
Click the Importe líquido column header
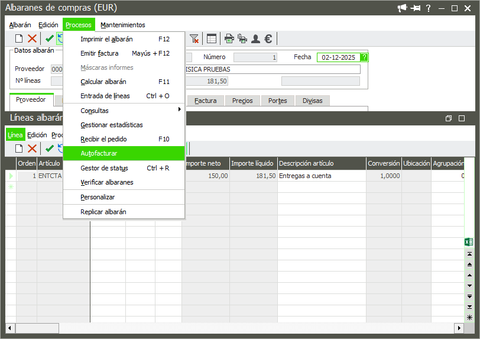click(252, 163)
